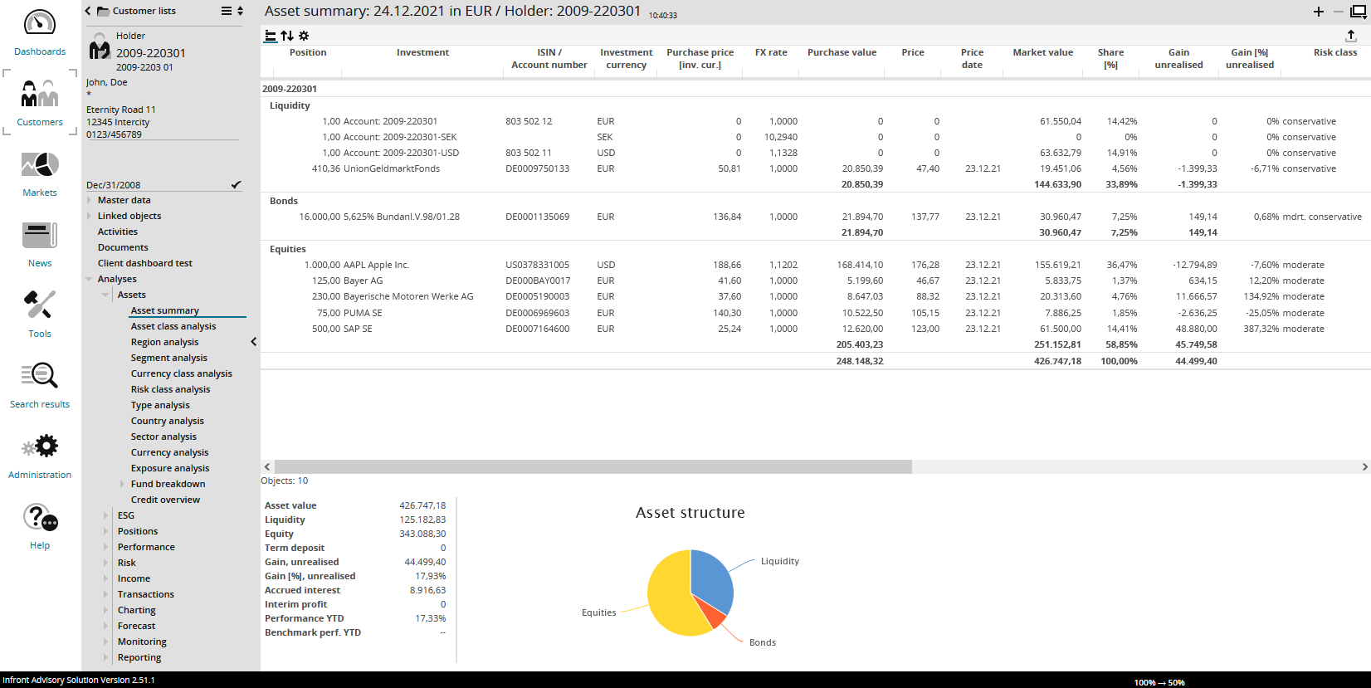The image size is (1371, 688).
Task: Click the sort arrows icon in table toolbar
Action: 287,36
